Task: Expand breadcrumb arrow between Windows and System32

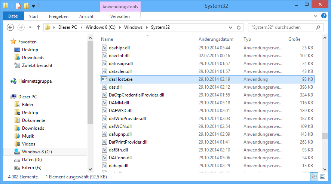Action: (x=147, y=27)
